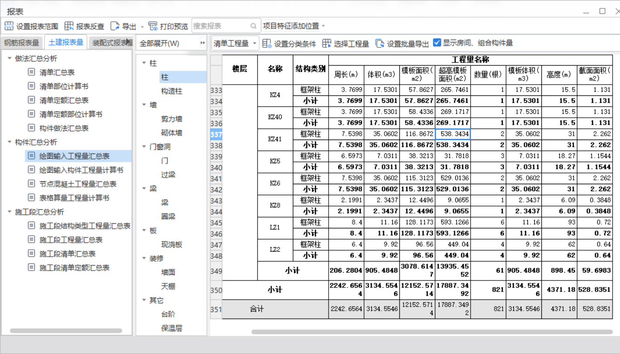Click the 设置批量导出 icon
This screenshot has width=620, height=354.
380,43
